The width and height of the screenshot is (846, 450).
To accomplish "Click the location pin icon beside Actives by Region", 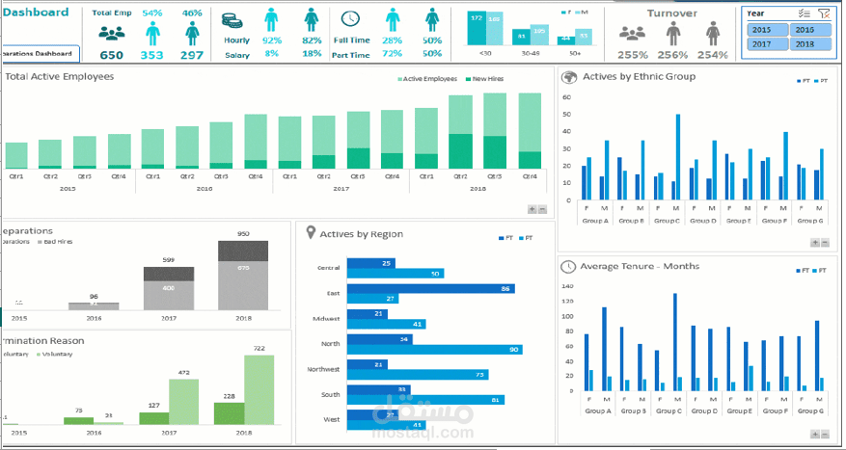I will point(311,233).
